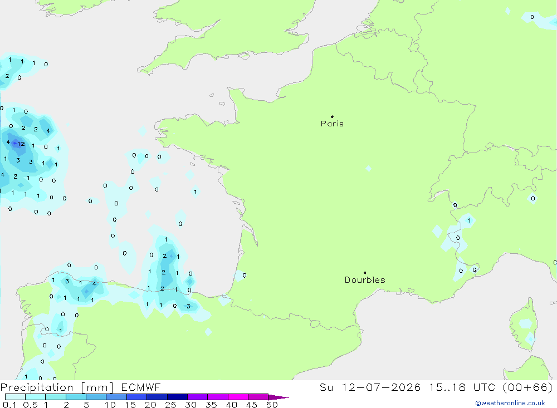Image resolution: width=557 pixels, height=408 pixels.
Task: Select the 45–50 mm legend color swatch
Action: tap(258, 397)
